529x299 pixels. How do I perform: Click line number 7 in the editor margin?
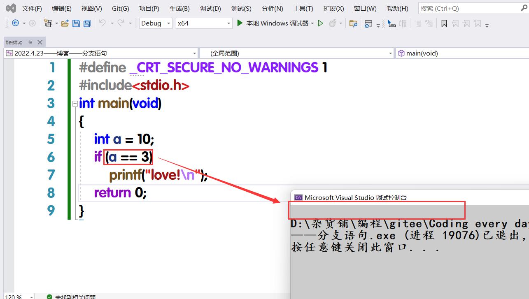[x=51, y=175]
